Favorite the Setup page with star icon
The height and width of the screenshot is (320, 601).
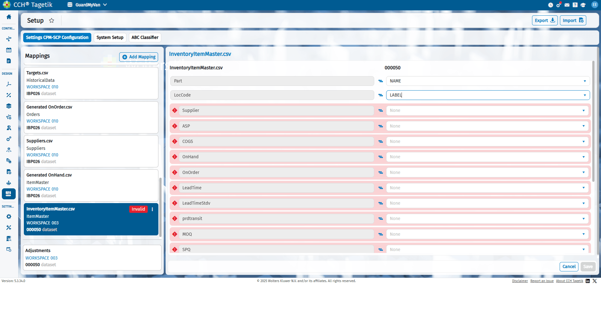[x=52, y=21]
